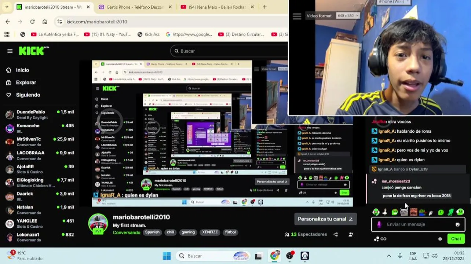The height and width of the screenshot is (264, 471).
Task: Click YANGLEE's avatar in the sidebar
Action: pos(10,224)
